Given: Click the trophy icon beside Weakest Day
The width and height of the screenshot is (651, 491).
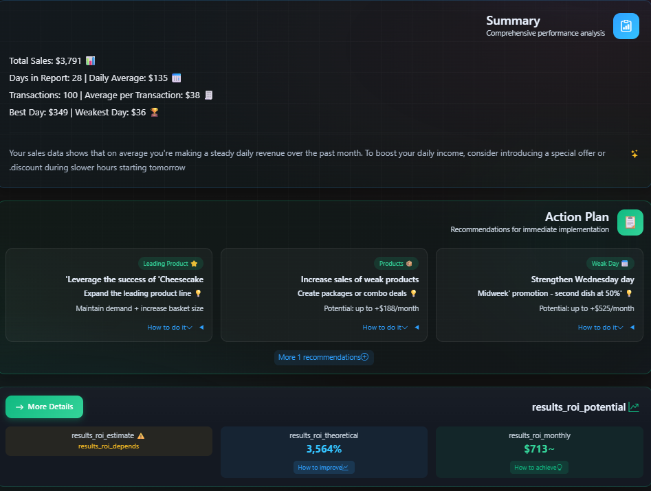Looking at the screenshot, I should (153, 111).
